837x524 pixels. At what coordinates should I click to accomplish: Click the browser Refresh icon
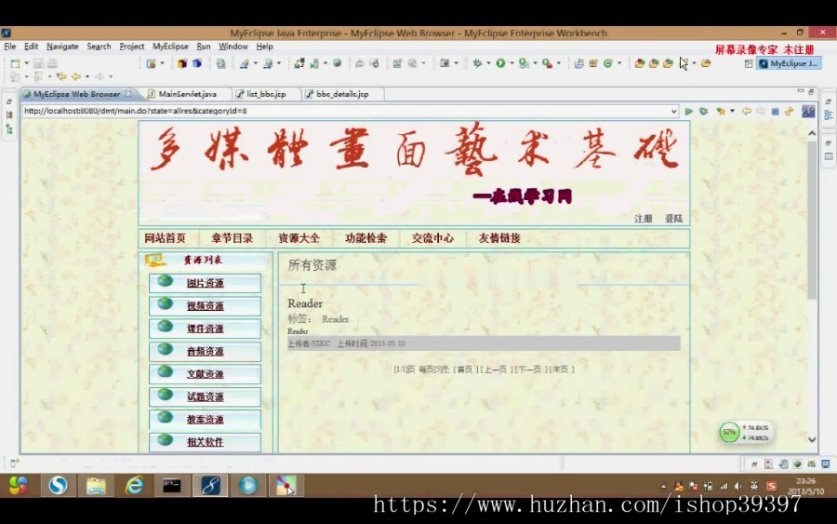(x=789, y=111)
